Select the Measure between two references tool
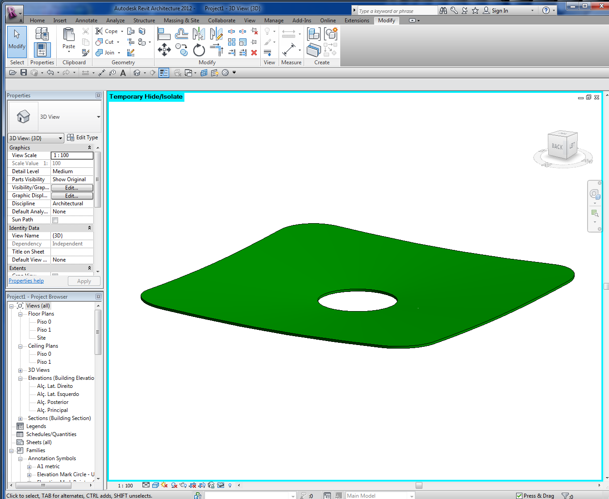Viewport: 609px width, 499px height. point(288,34)
